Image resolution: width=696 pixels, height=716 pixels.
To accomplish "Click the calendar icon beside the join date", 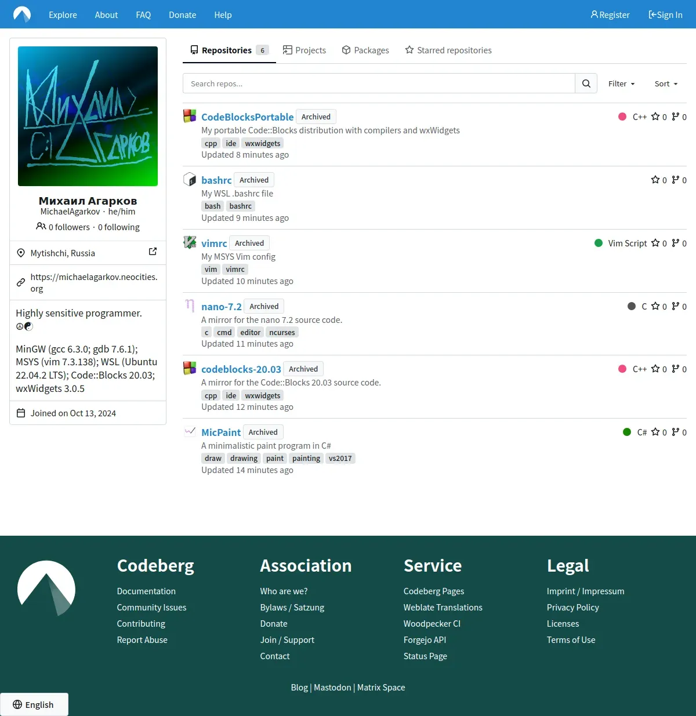I will tap(21, 413).
